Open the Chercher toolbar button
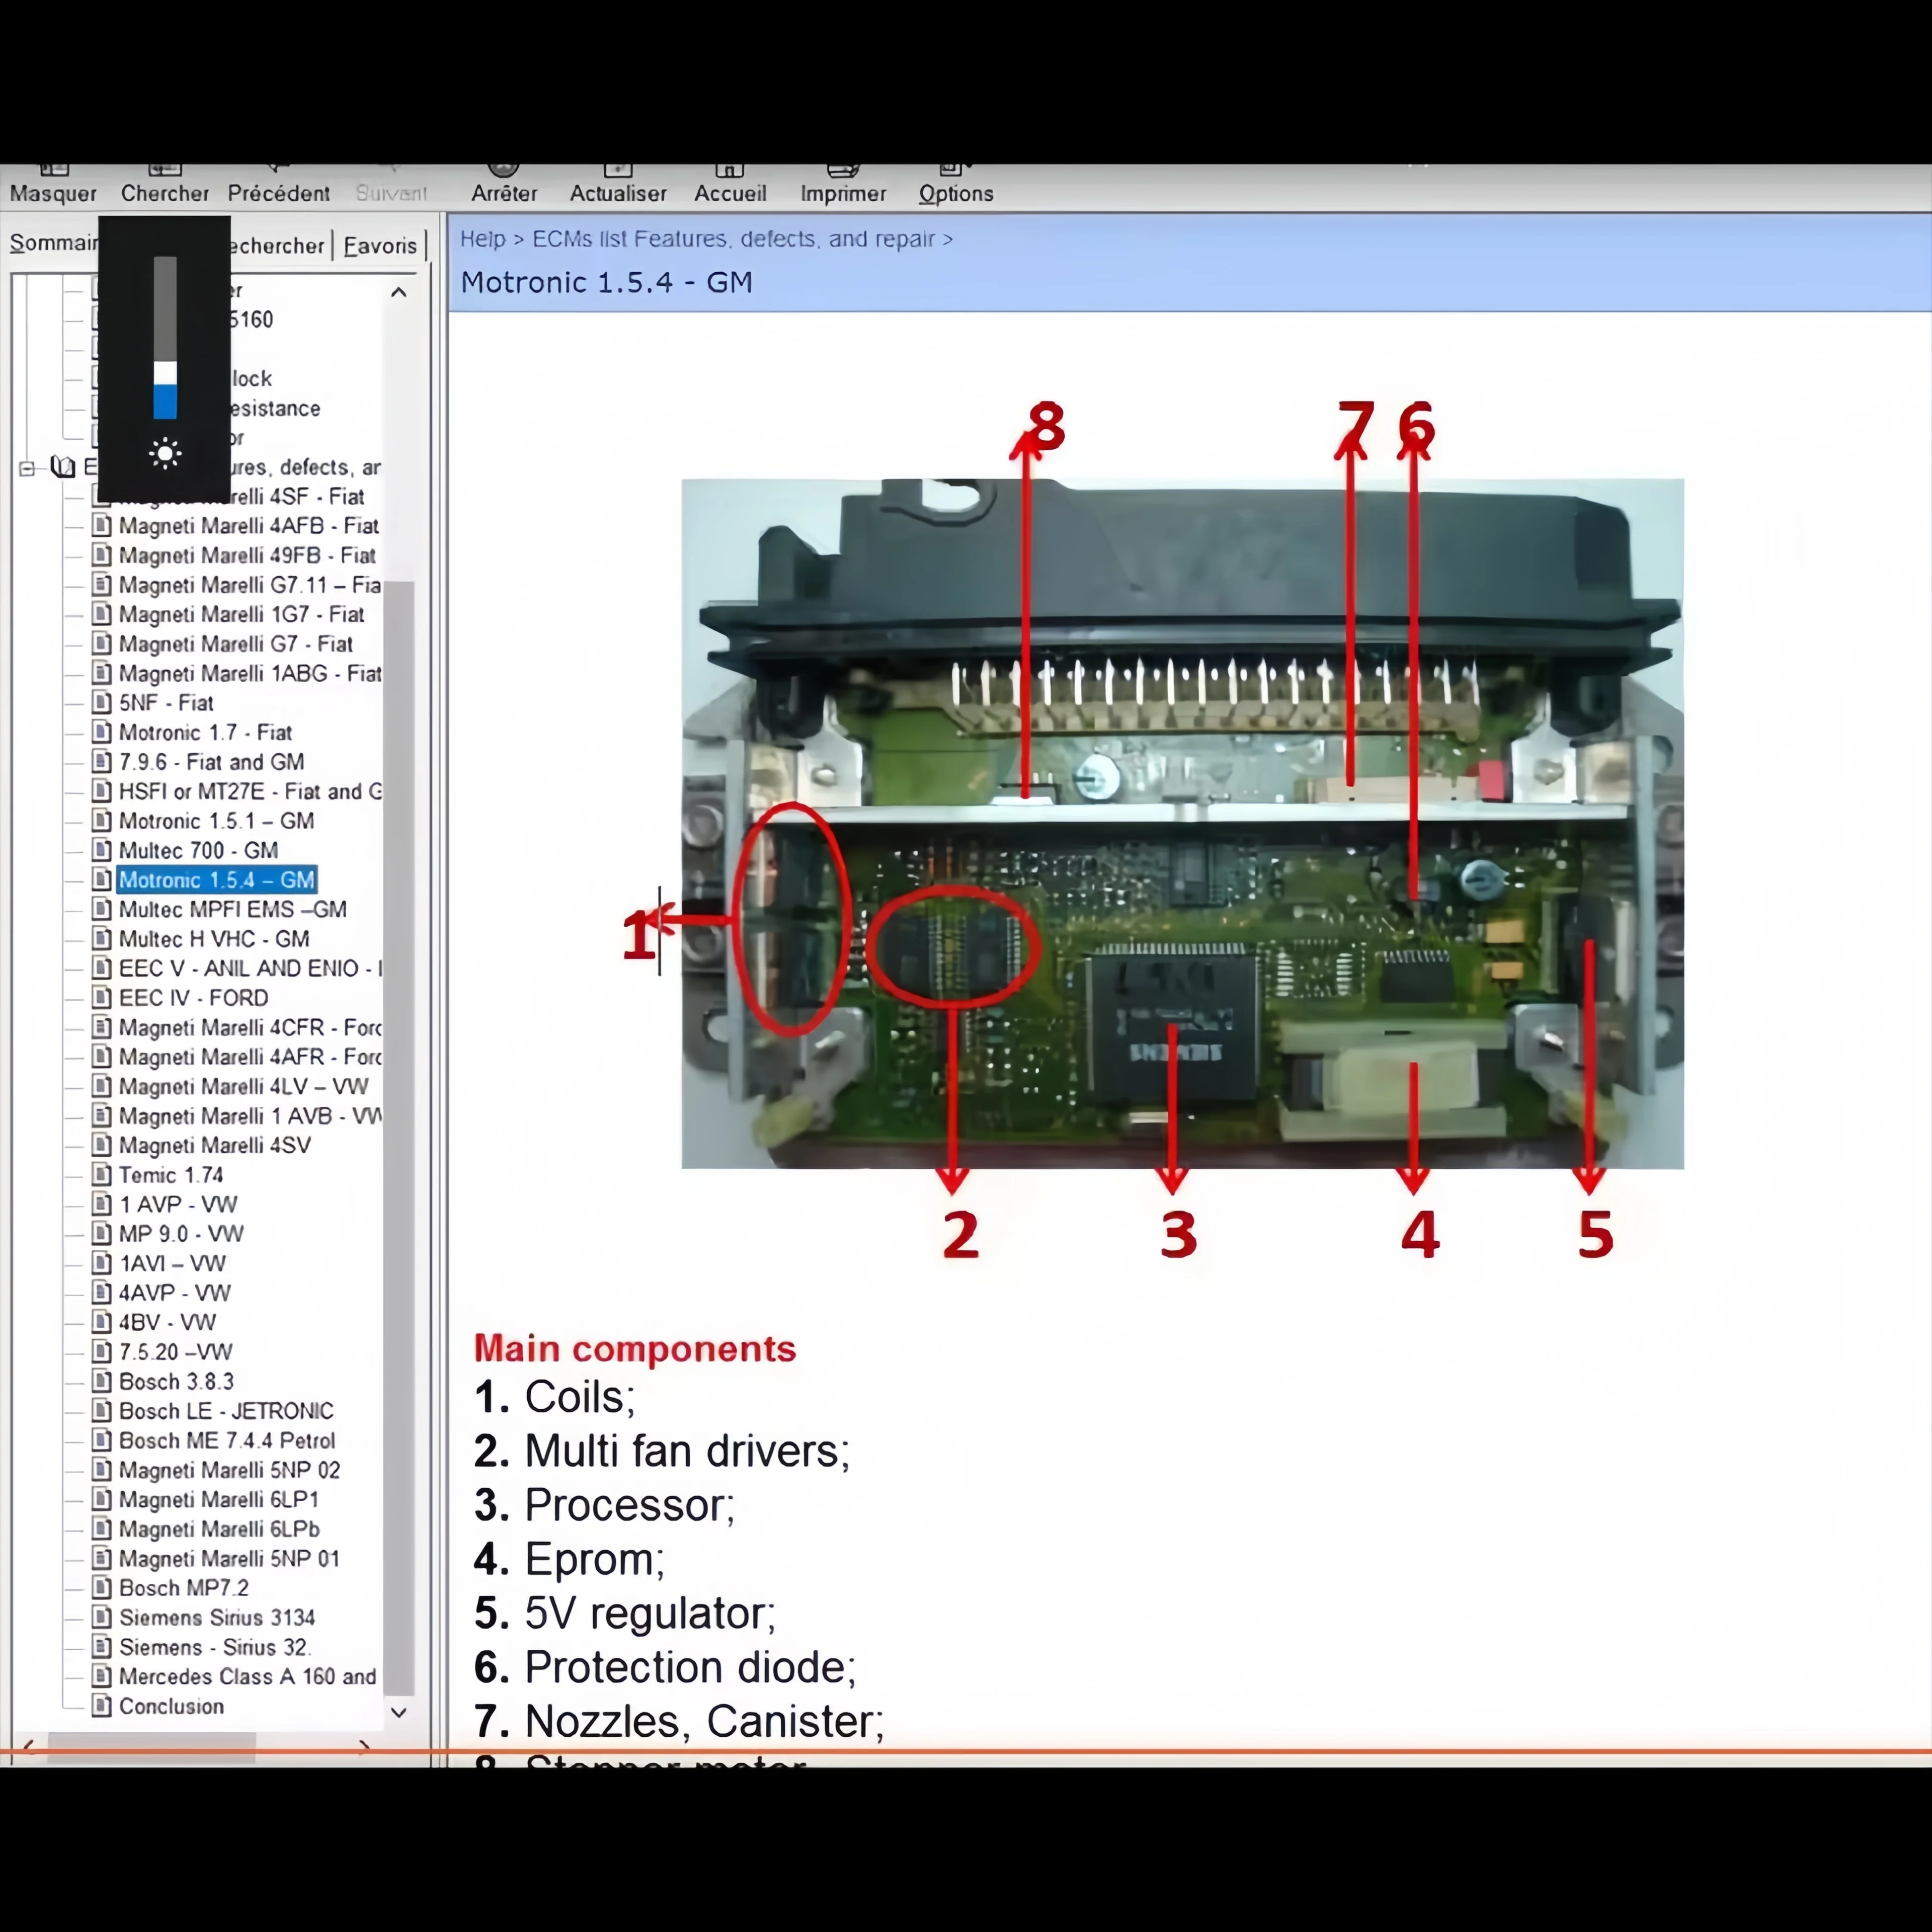This screenshot has width=1932, height=1932. [x=165, y=186]
